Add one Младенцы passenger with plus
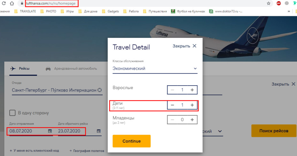This screenshot has height=156, width=297. 192,120
